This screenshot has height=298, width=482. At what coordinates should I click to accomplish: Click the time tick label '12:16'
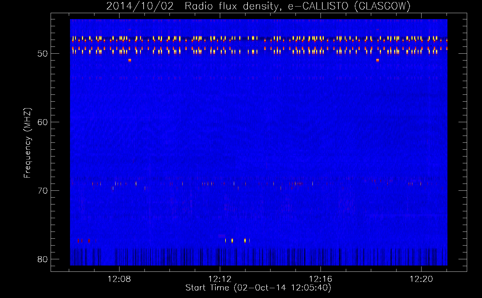point(321,279)
